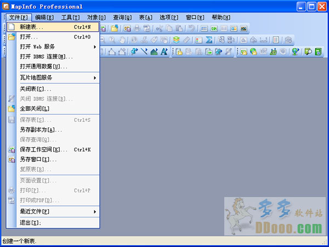
Task: Click the Save Window As toolbar icon
Action: 127,29
